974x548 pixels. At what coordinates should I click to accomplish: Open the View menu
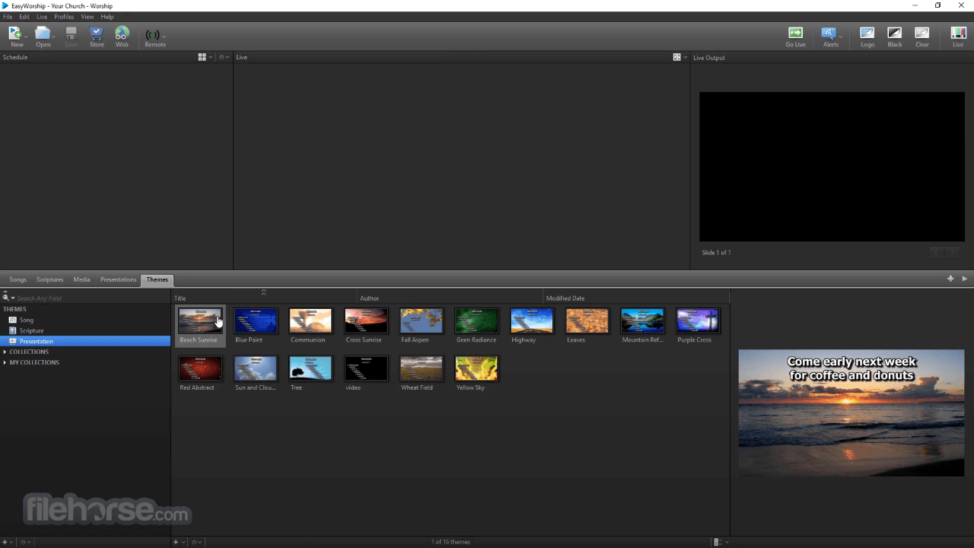[88, 17]
